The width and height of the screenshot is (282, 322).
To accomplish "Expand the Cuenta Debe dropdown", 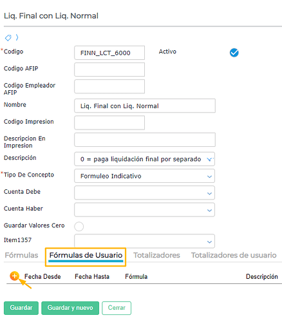I will pyautogui.click(x=144, y=193).
